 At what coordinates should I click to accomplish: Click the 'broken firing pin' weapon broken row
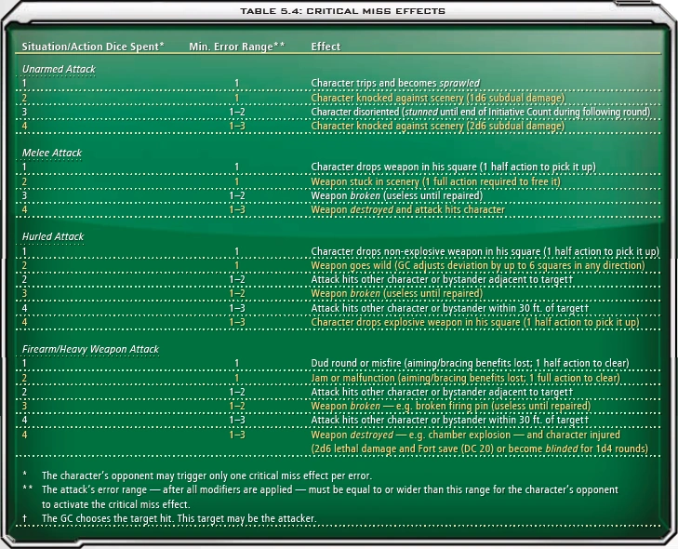(339, 407)
